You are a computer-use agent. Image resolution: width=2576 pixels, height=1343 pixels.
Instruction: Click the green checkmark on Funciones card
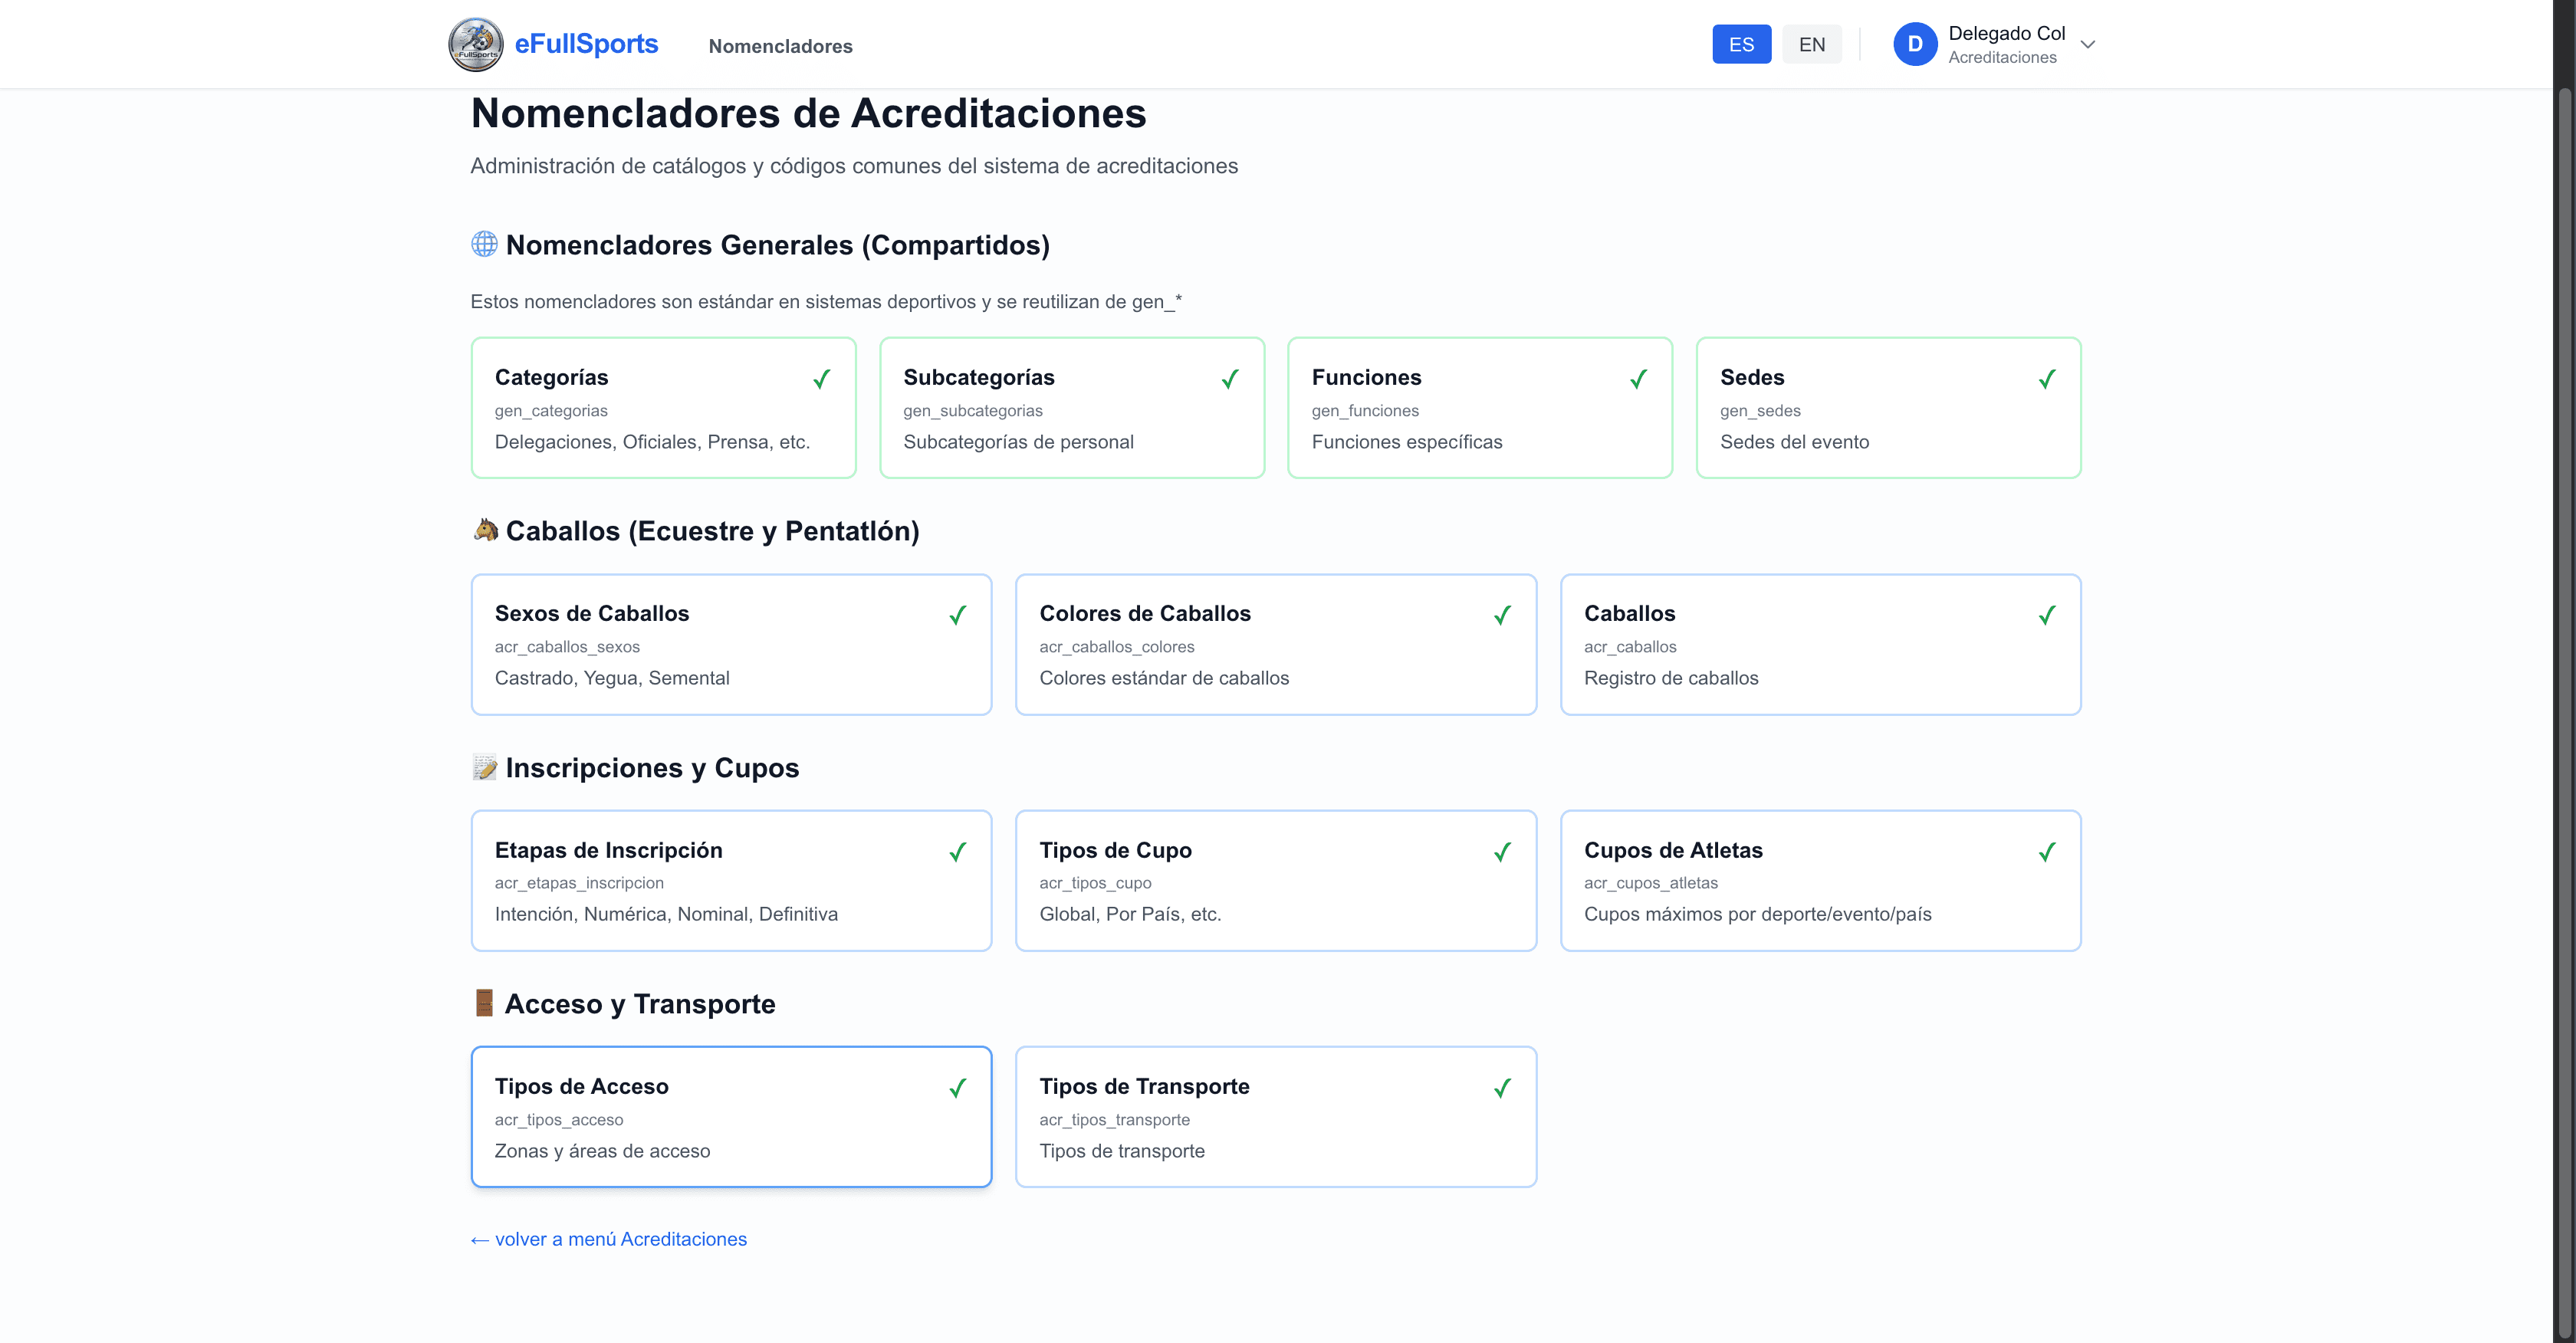coord(1639,379)
